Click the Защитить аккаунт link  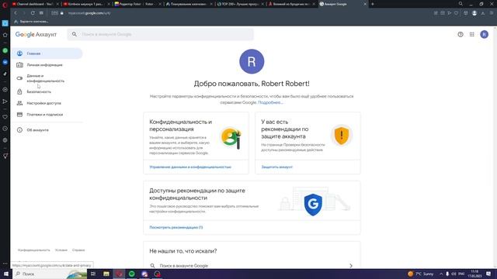[x=276, y=167]
